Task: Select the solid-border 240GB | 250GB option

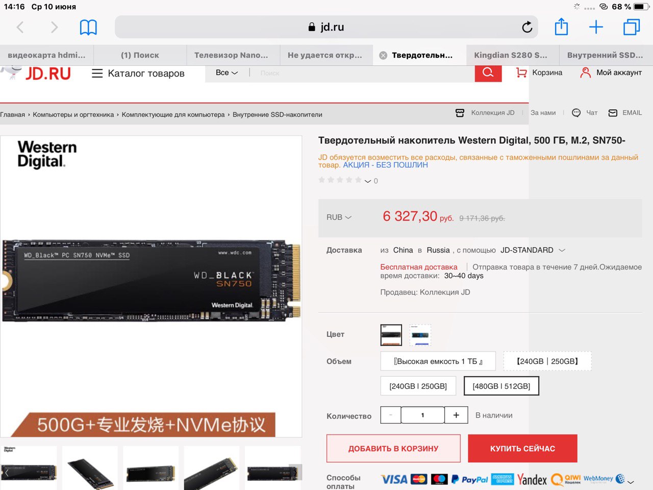Action: tap(418, 386)
